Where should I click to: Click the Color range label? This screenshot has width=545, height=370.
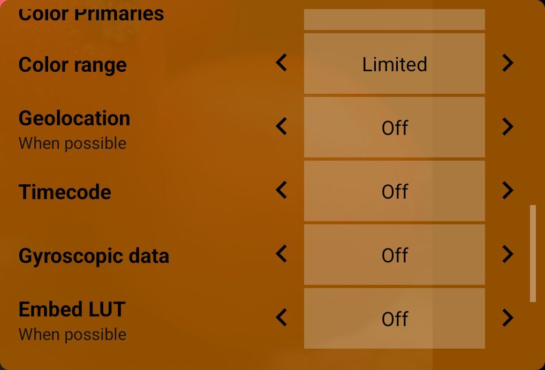tap(73, 65)
